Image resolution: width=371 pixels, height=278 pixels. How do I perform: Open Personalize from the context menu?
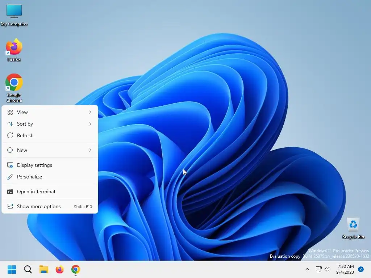[x=50, y=177]
